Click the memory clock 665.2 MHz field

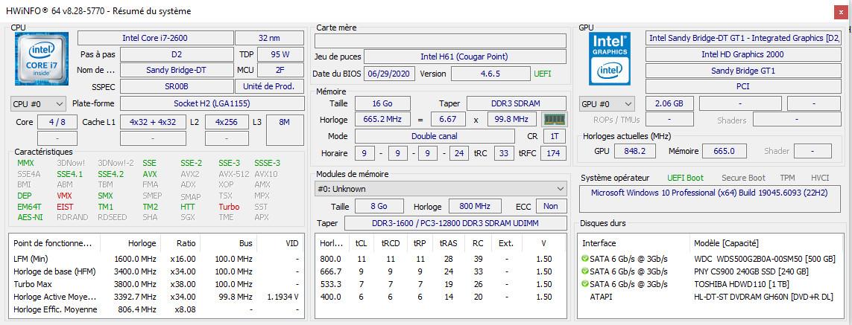(382, 120)
